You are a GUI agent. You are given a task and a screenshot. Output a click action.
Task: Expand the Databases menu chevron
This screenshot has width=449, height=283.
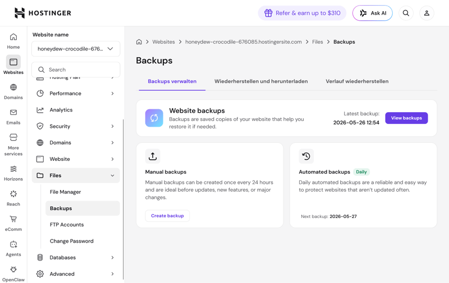(113, 258)
